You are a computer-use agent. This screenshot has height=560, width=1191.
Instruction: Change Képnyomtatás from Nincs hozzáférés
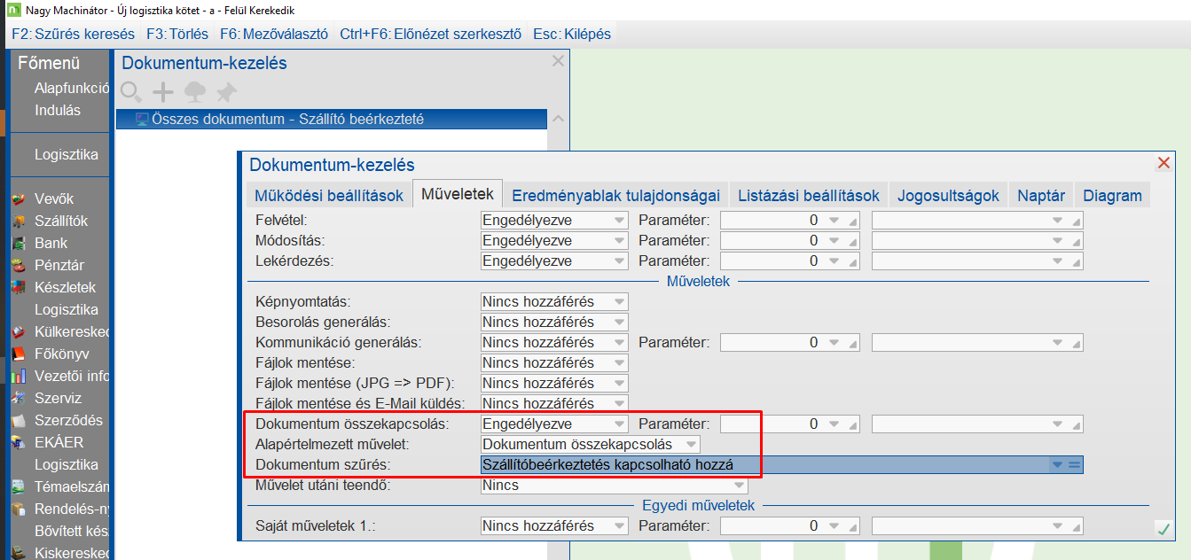click(x=554, y=300)
